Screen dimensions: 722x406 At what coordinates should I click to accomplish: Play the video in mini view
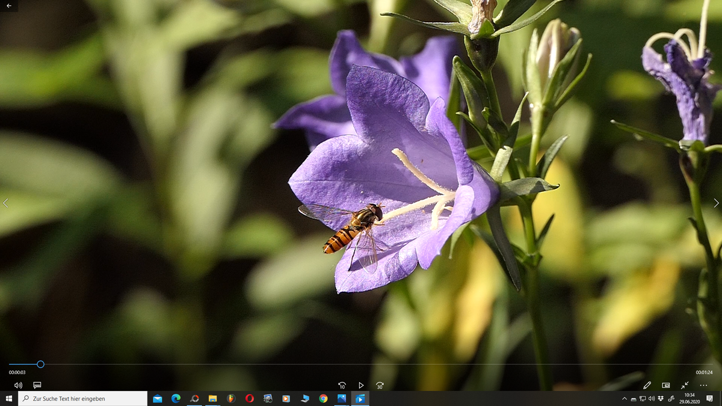pos(665,384)
